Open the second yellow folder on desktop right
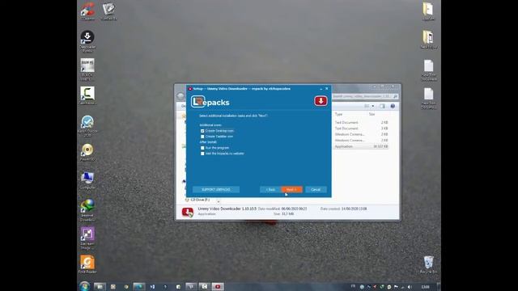Viewport: 518px width, 291px height. coord(428,39)
